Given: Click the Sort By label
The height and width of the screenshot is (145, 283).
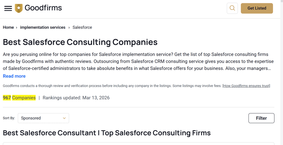Looking at the screenshot, I should coord(9,118).
